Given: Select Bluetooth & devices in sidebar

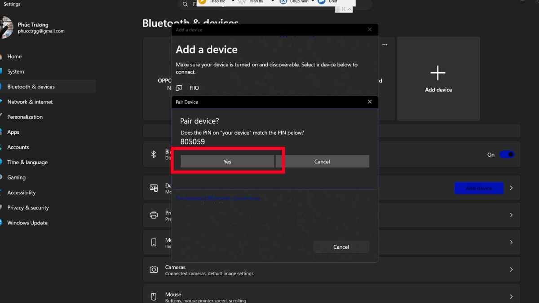Looking at the screenshot, I should pos(48,87).
